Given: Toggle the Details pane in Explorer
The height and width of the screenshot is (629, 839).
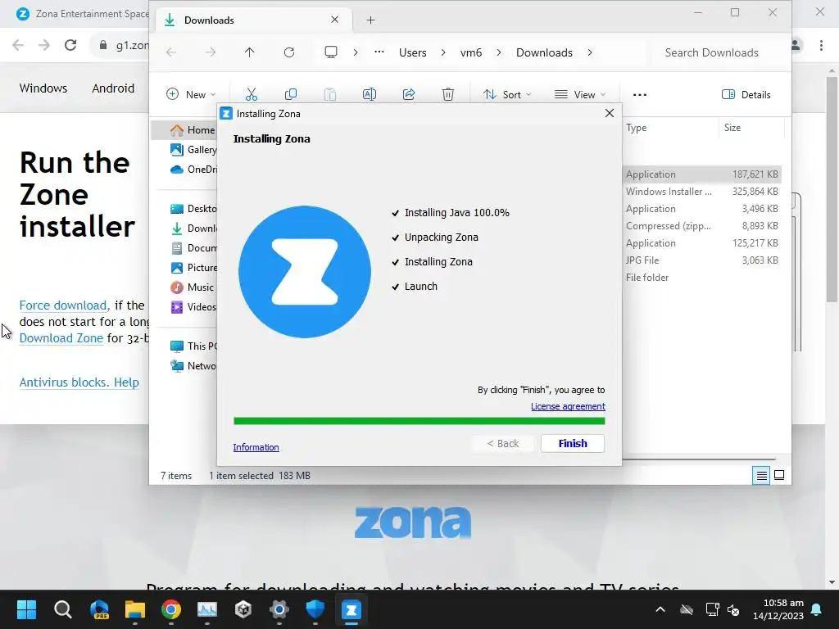Looking at the screenshot, I should pos(746,95).
